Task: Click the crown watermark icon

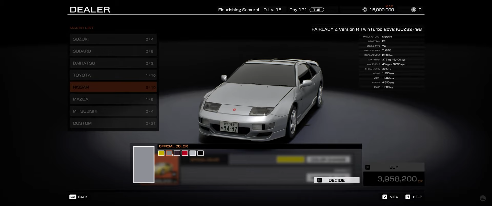Action: pos(483,198)
